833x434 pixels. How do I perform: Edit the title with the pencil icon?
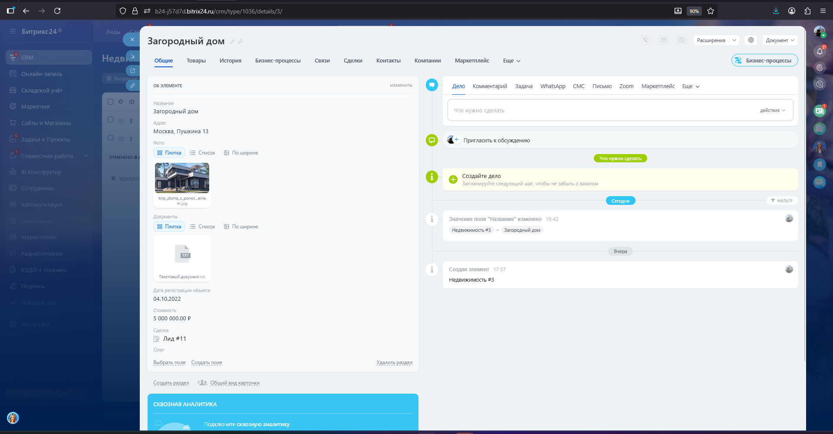[232, 42]
